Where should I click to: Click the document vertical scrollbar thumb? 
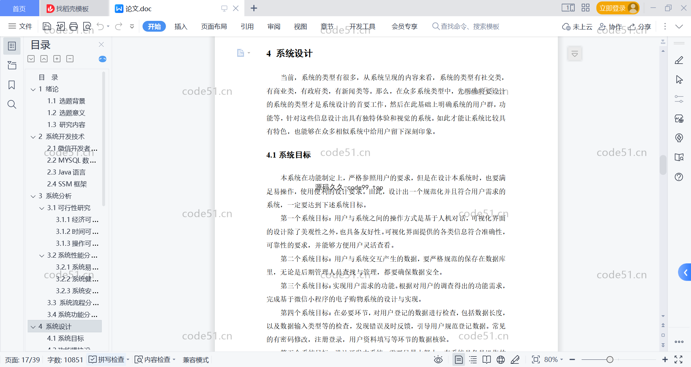(x=663, y=165)
